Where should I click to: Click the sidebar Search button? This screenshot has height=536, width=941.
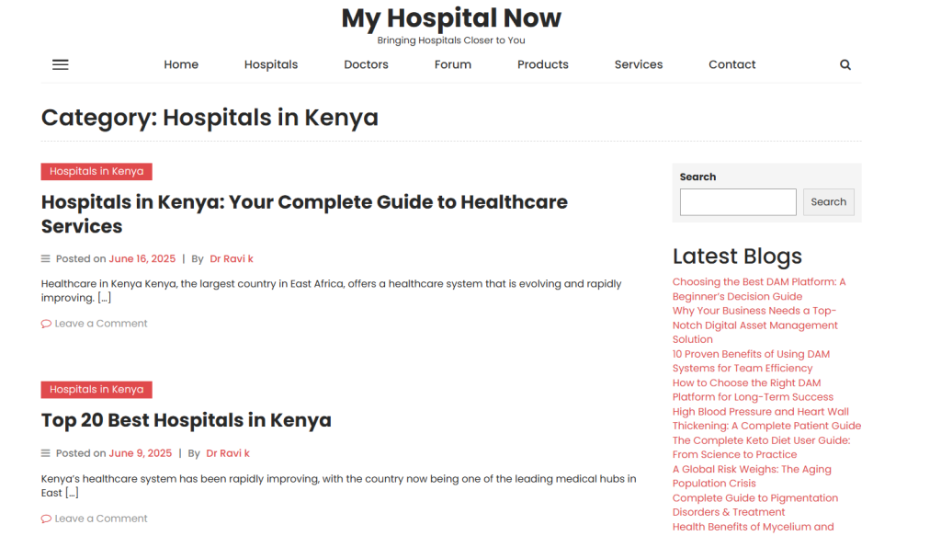[x=829, y=202]
